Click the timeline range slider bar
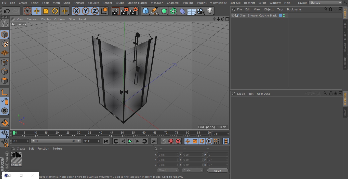Viewport: 348px width, 179px height. coord(56,141)
